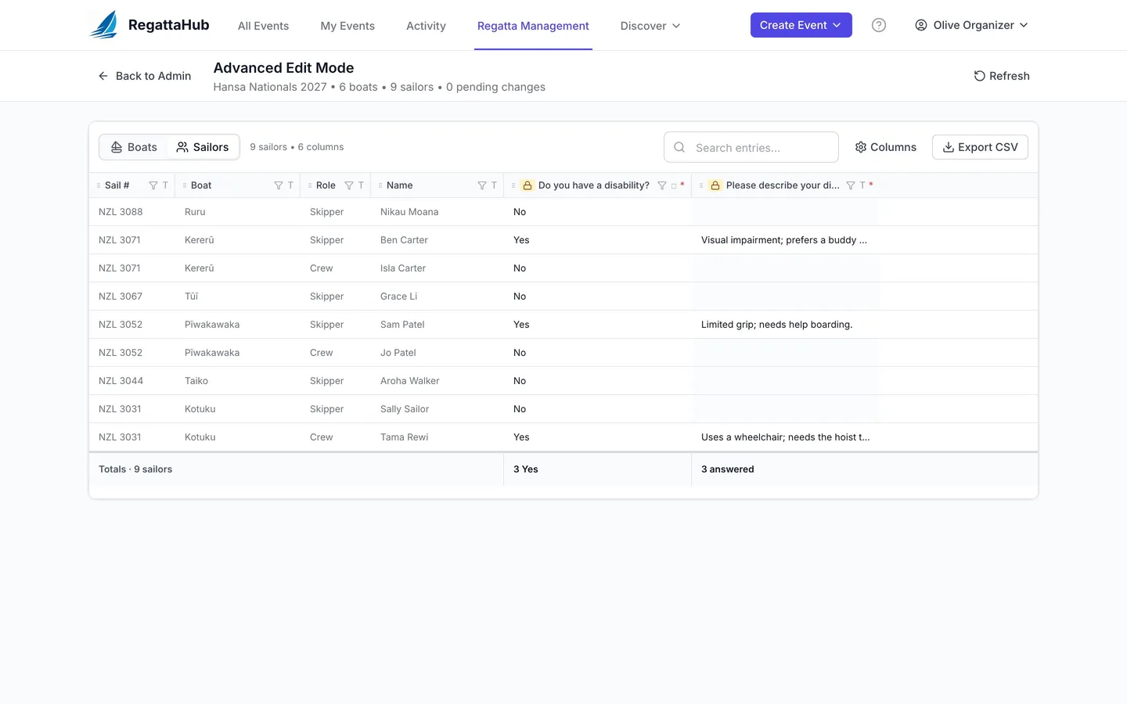Screen dimensions: 1127x704
Task: Filter the Role column
Action: click(349, 185)
